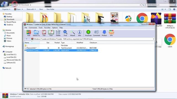Screen dimensions: 177x99
Task: Click the Protect shield icon
Action: coord(104,33)
